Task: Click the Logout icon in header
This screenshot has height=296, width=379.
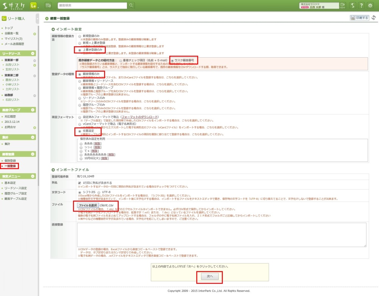Action: click(x=342, y=5)
